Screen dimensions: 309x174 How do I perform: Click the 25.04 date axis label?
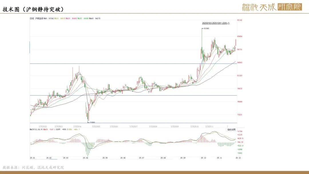tap(86, 158)
